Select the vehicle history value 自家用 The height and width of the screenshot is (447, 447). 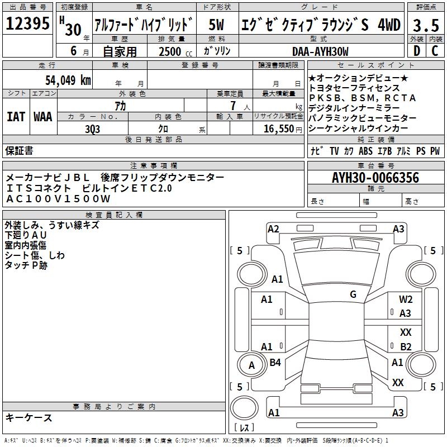coord(120,51)
